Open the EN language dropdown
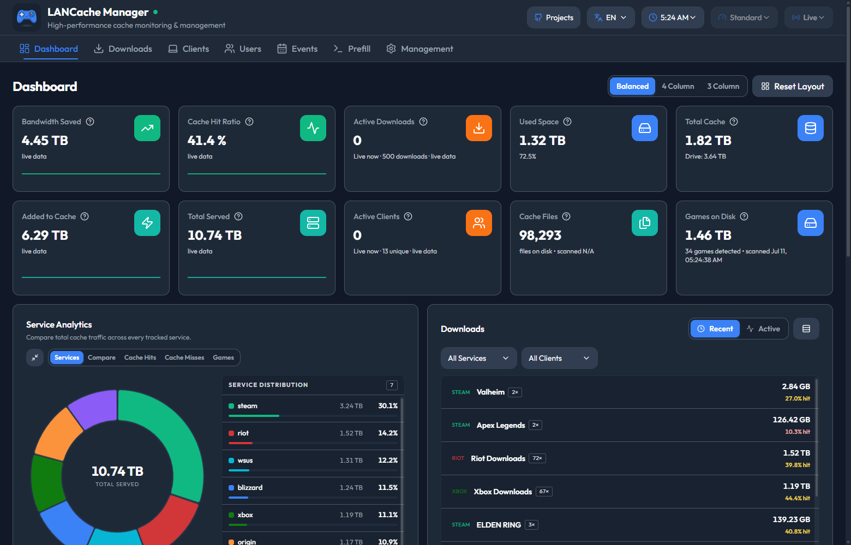 click(611, 17)
